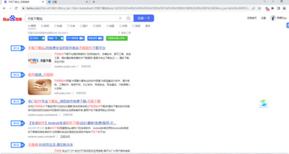Click the 第1名 rank badge
Screen dimensions: 289x154
tap(18, 48)
